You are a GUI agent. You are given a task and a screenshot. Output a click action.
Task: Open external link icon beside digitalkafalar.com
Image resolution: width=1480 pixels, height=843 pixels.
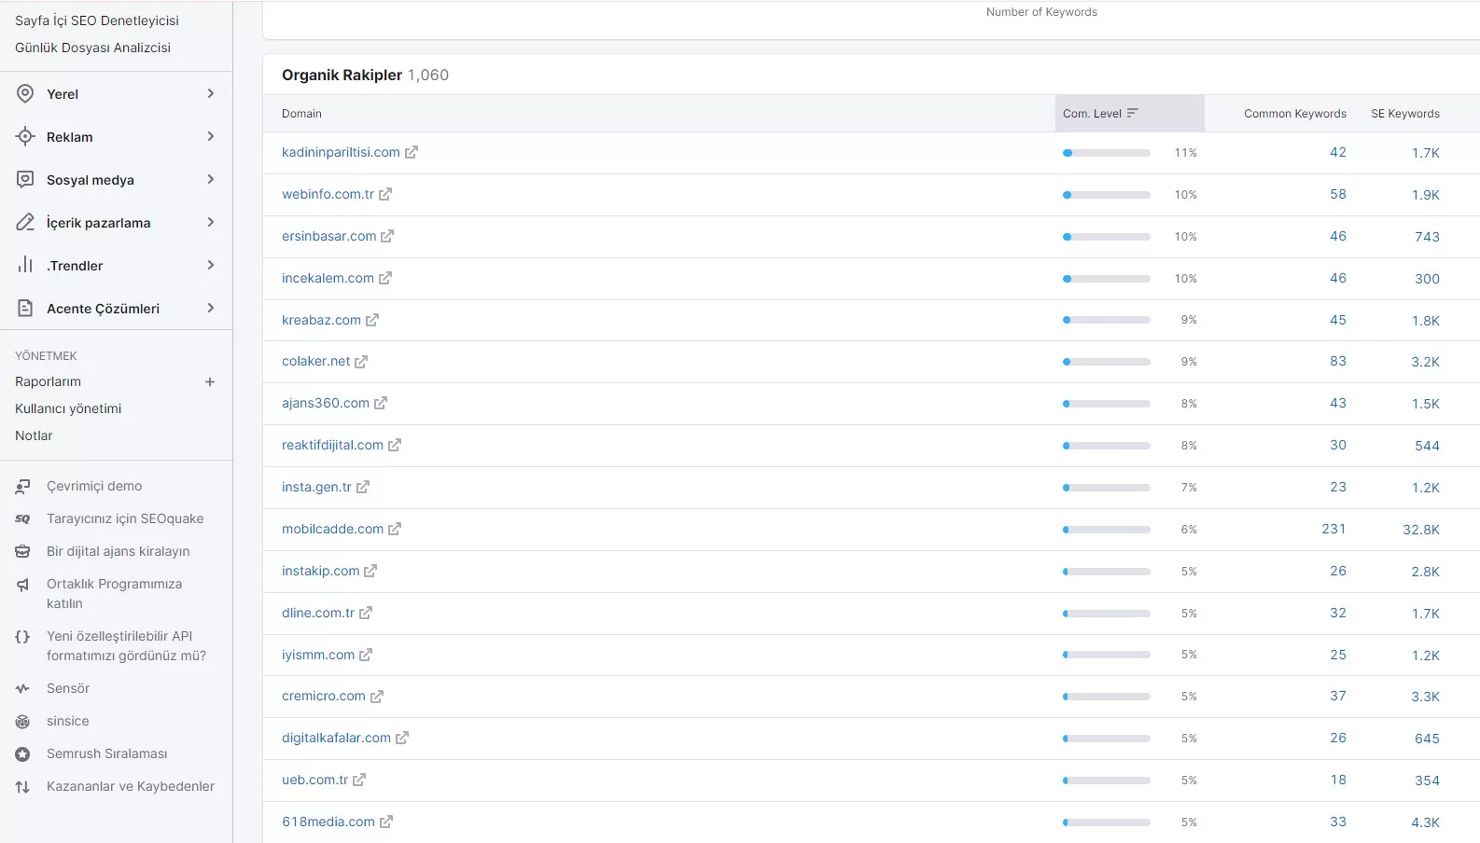click(x=402, y=738)
